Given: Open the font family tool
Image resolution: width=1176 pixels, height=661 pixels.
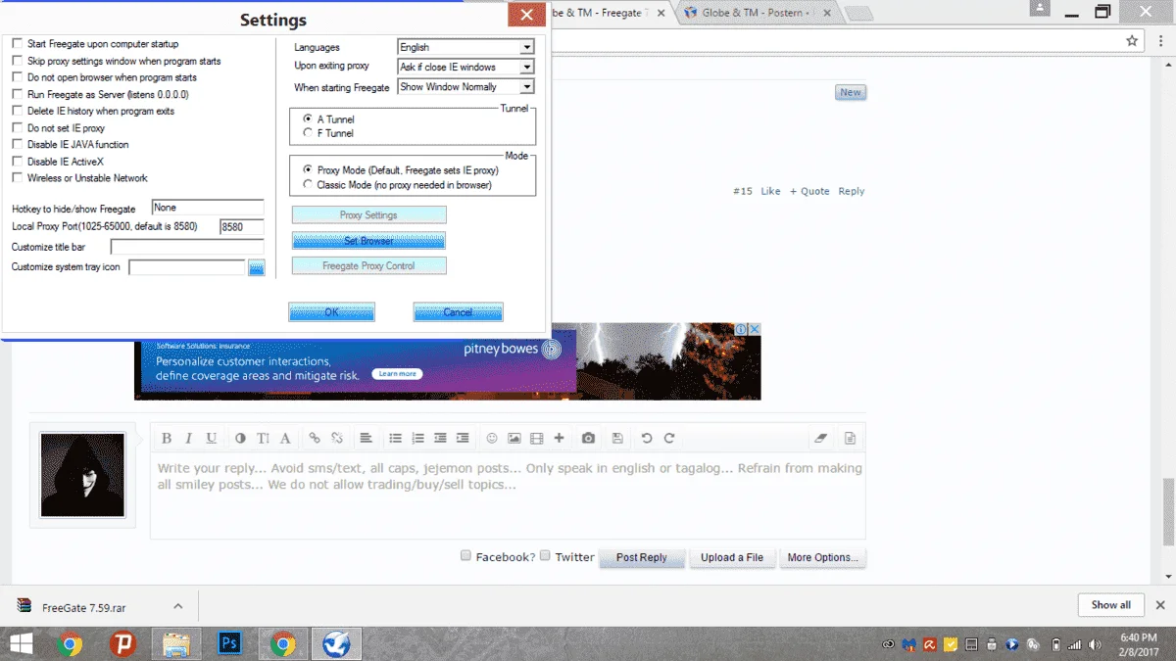Looking at the screenshot, I should (285, 438).
